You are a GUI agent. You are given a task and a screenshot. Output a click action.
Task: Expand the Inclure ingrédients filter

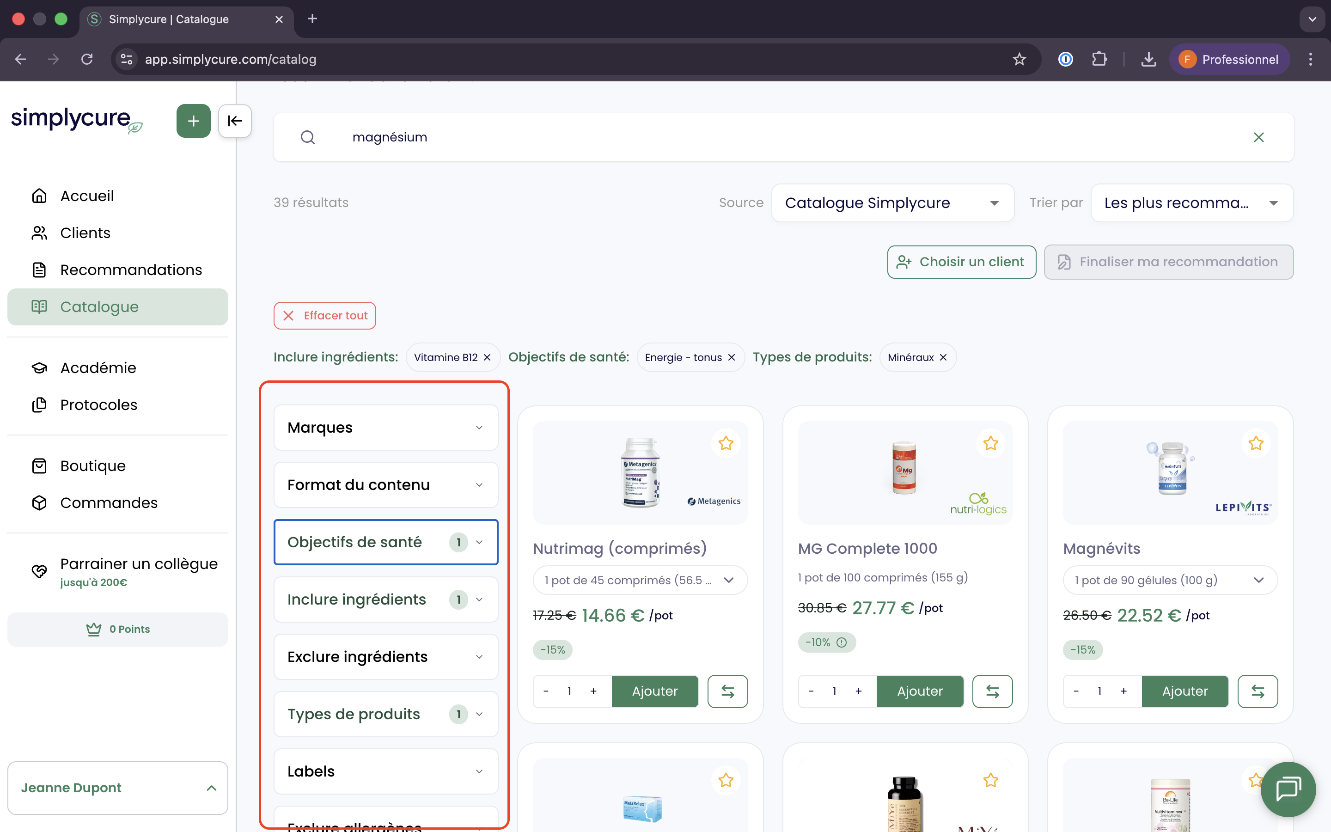point(385,599)
